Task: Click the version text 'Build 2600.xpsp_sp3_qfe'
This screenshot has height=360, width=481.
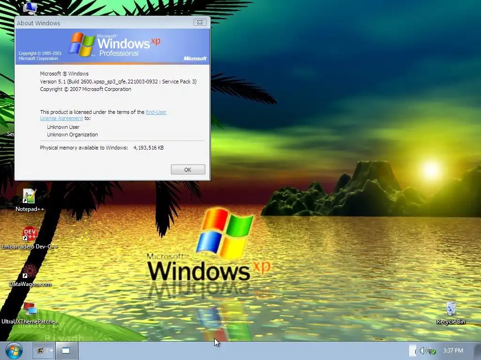Action: [113, 82]
